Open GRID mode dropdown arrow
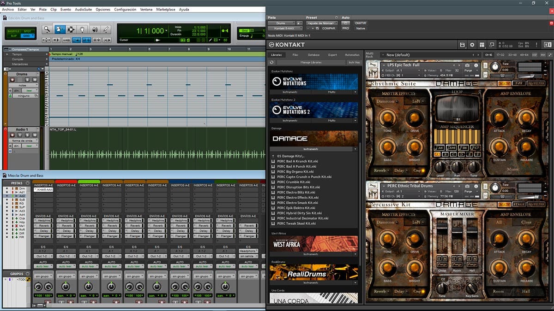This screenshot has width=554, height=311. click(33, 35)
